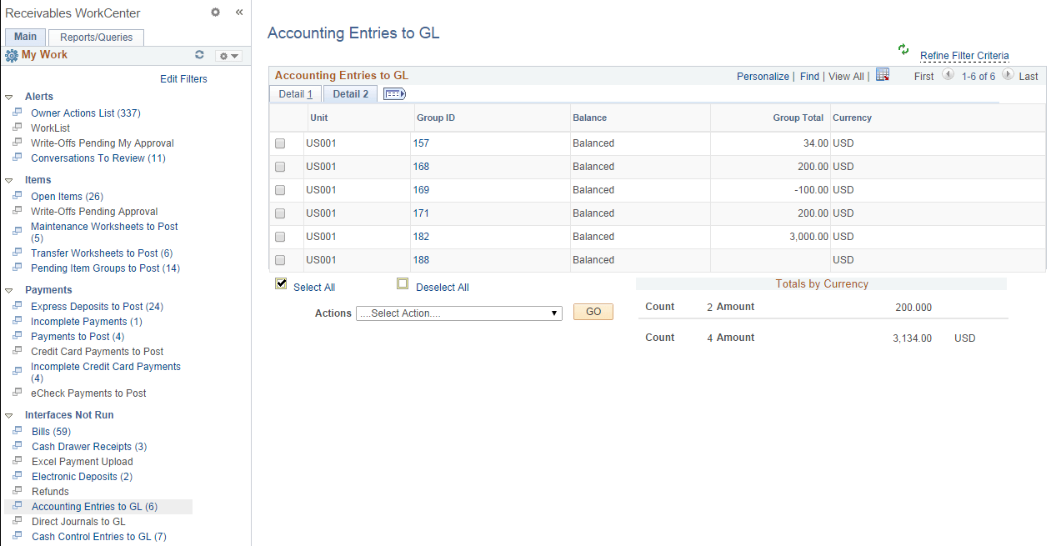Collapse the Payments section

pos(8,289)
